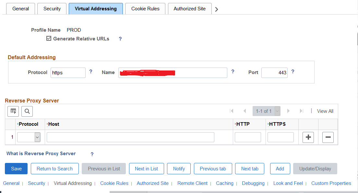The width and height of the screenshot is (358, 193).
Task: Toggle the Generate Relative URLs checkbox
Action: 49,38
